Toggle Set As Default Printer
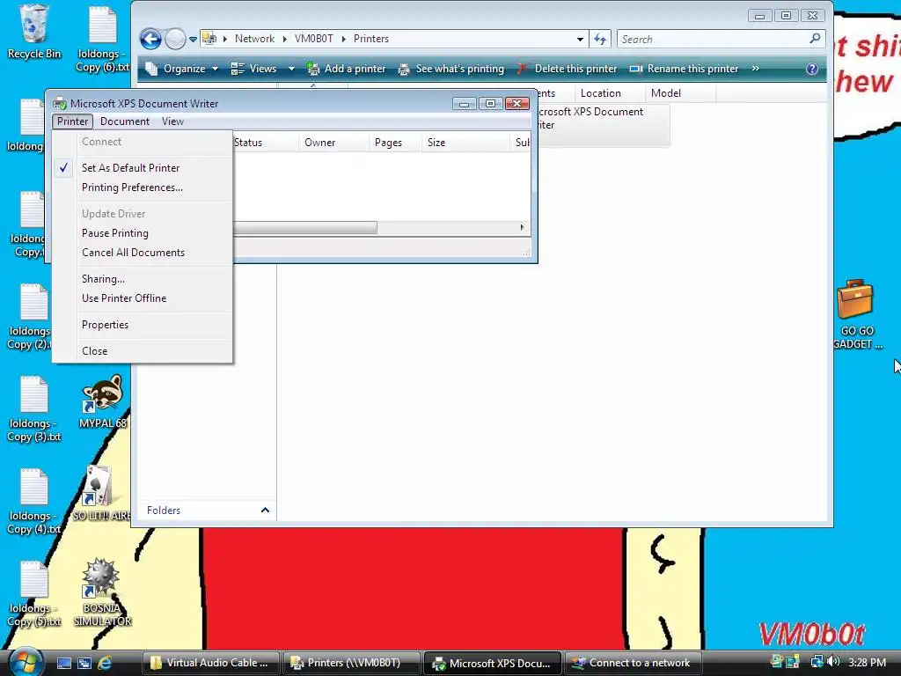 (x=143, y=168)
